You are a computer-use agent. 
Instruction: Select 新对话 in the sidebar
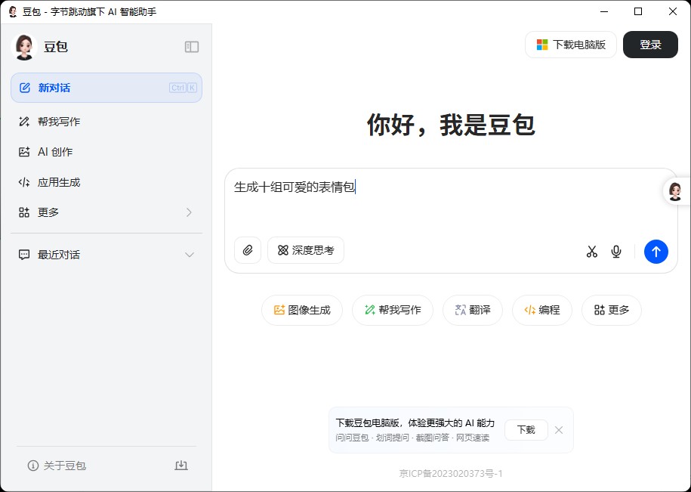point(106,88)
